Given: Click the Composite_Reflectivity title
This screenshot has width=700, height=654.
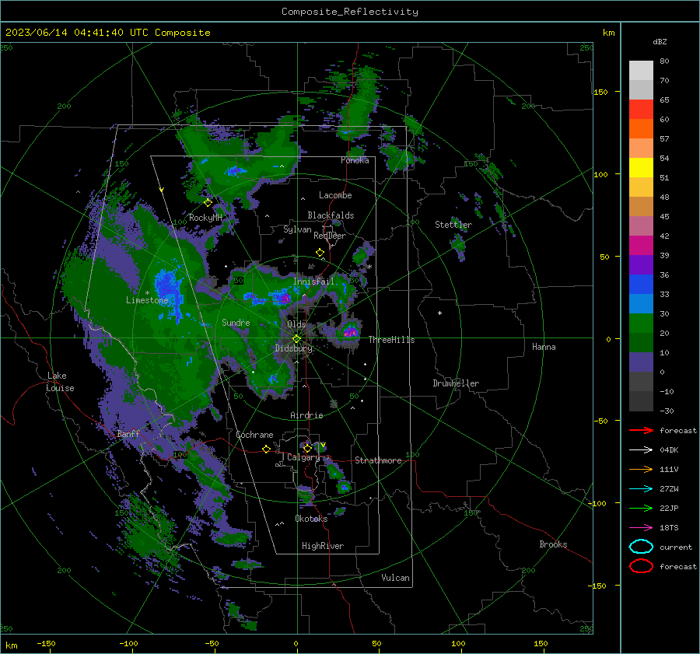Looking at the screenshot, I should click(x=349, y=12).
